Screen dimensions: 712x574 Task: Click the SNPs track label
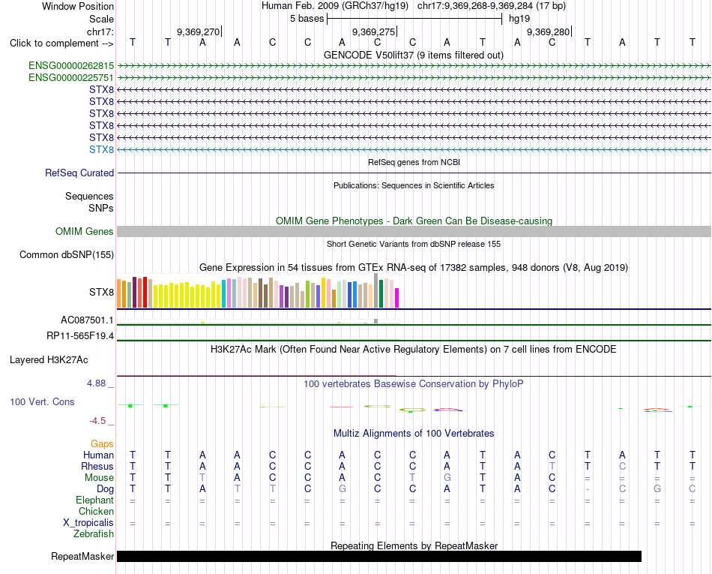[x=101, y=208]
